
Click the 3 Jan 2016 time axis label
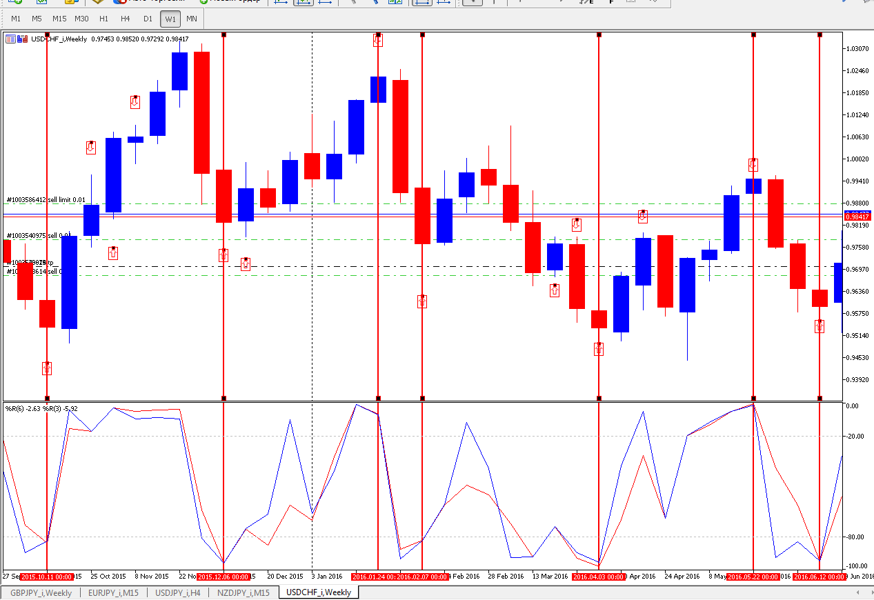tap(327, 577)
